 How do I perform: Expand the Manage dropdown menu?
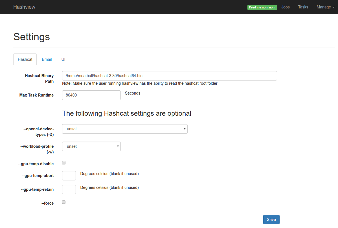pyautogui.click(x=326, y=7)
